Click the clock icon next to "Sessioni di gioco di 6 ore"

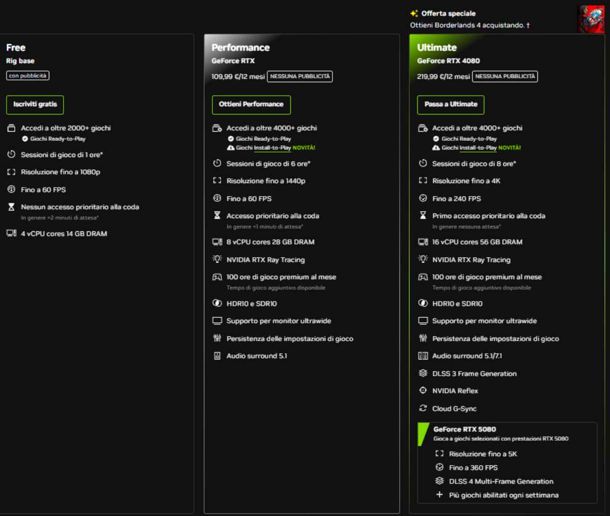[x=217, y=163]
